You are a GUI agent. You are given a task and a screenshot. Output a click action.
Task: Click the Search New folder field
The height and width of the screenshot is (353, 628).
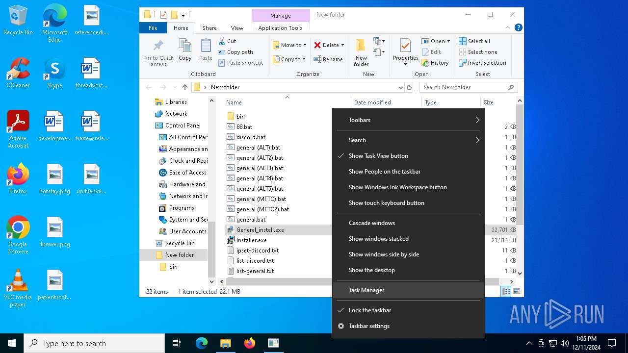468,87
